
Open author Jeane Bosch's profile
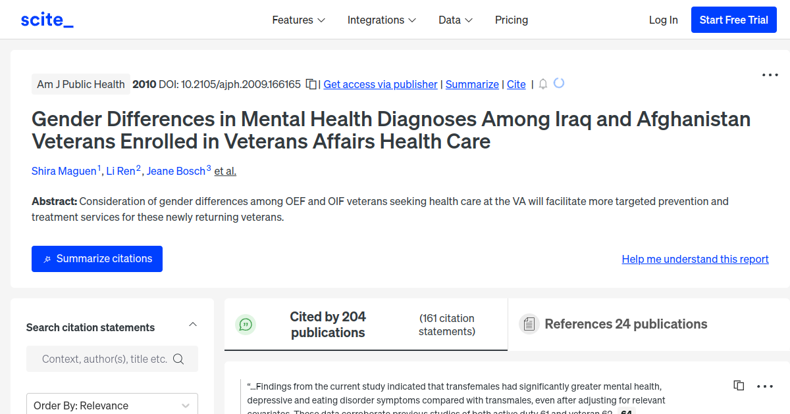[x=176, y=171]
